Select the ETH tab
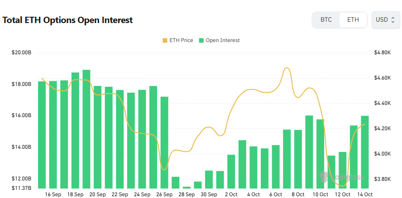This screenshot has height=198, width=402. pyautogui.click(x=353, y=20)
